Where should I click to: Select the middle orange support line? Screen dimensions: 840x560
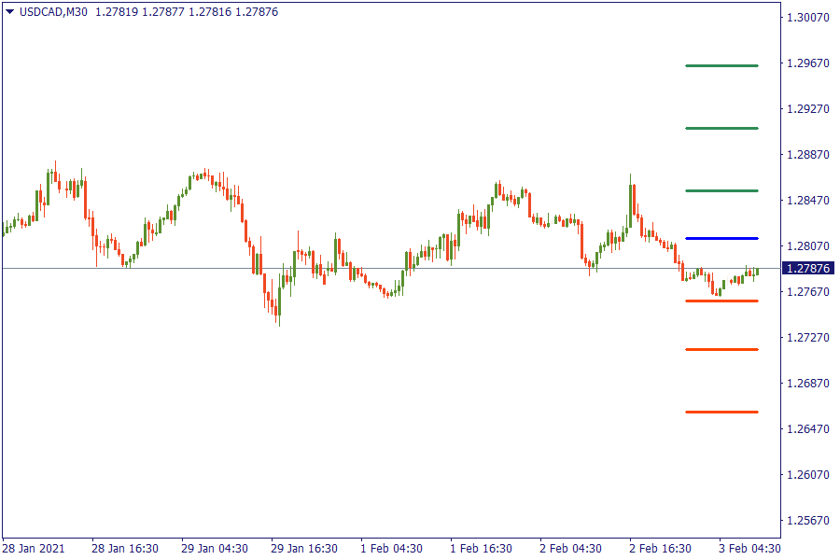click(721, 349)
